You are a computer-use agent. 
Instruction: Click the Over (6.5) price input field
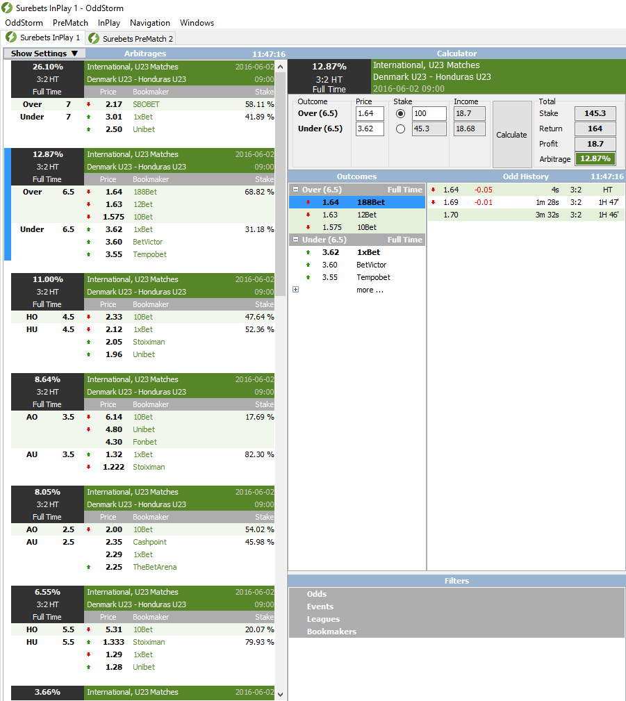[369, 113]
